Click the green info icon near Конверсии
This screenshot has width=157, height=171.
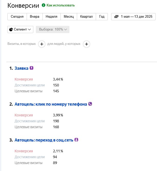coord(44,5)
